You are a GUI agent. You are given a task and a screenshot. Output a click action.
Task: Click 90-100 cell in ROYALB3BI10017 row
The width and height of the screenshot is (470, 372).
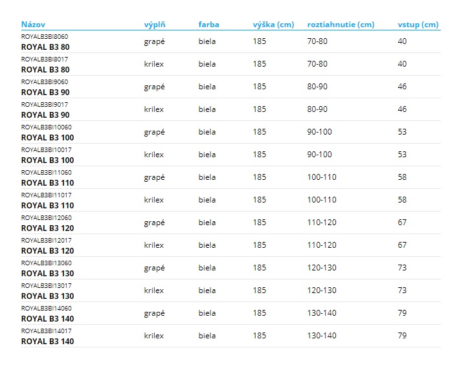click(x=319, y=155)
